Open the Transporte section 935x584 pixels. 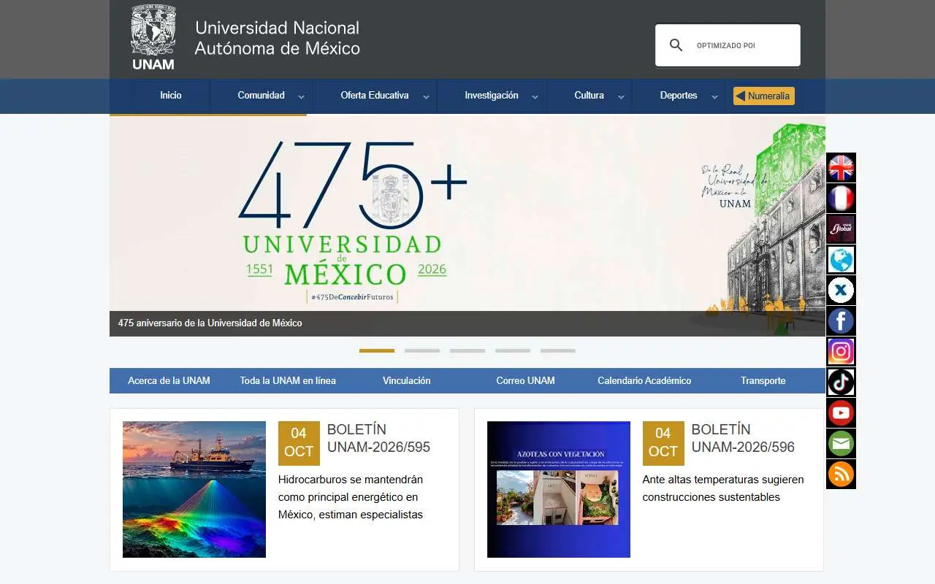pyautogui.click(x=763, y=380)
